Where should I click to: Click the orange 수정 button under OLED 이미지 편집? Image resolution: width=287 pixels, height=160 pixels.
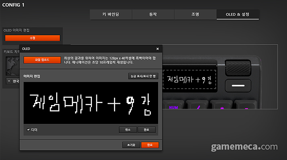[x=33, y=38]
